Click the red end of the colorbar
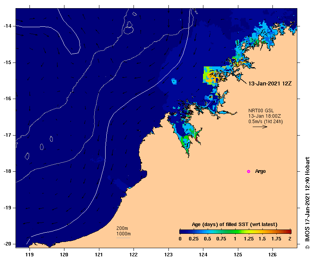This screenshot has height=261, width=314. pos(289,232)
